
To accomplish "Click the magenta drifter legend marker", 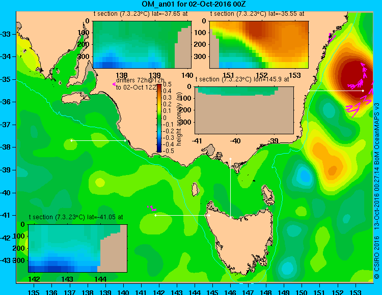I will [x=114, y=84].
